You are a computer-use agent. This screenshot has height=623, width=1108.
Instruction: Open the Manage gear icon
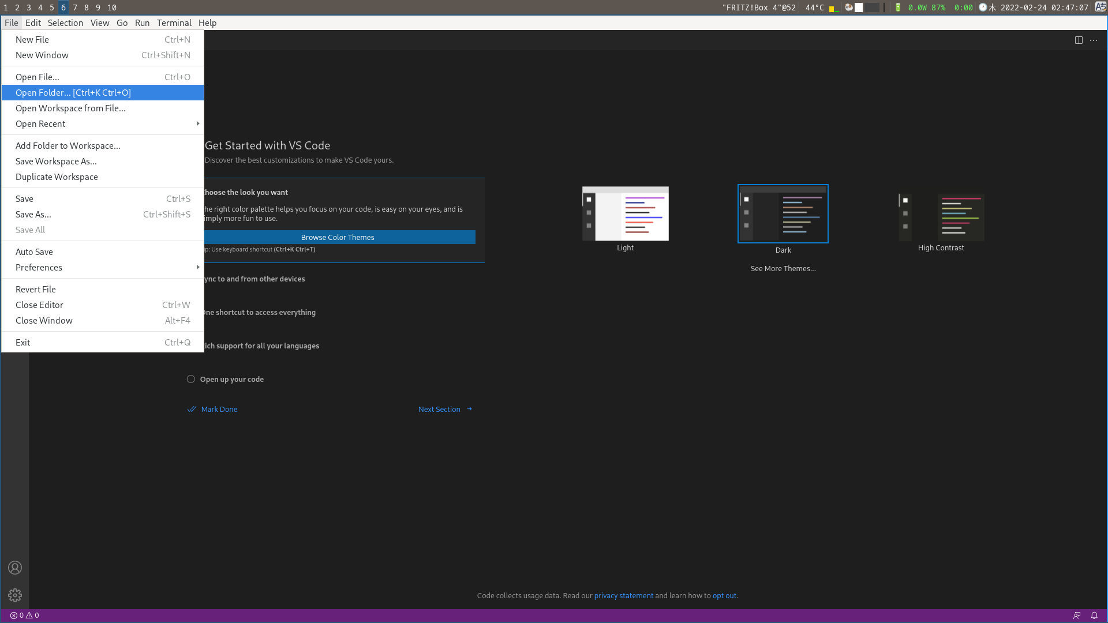tap(15, 595)
